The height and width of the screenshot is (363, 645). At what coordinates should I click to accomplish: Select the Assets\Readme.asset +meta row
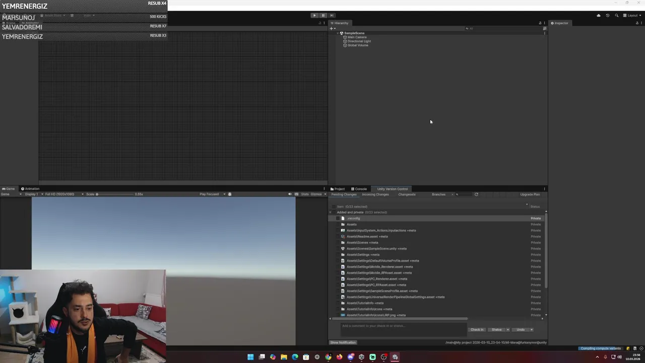click(x=436, y=236)
